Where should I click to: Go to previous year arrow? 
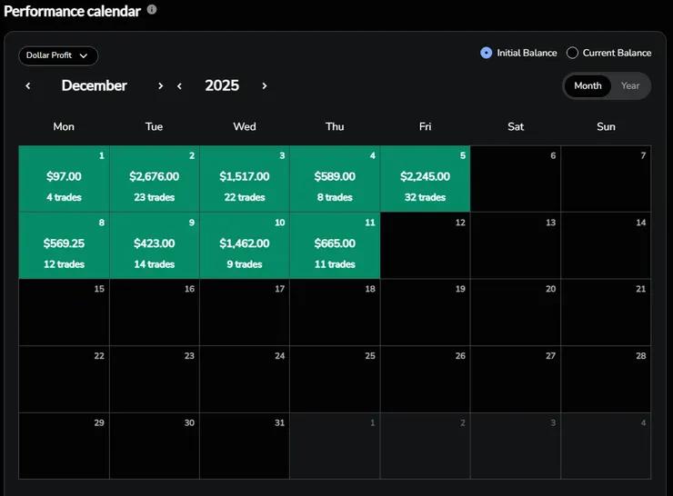point(180,86)
